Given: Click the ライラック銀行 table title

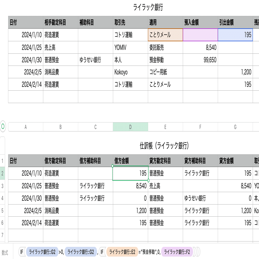Looking at the screenshot, I should (148, 8).
